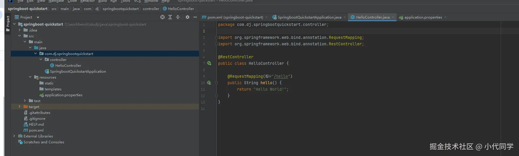The height and width of the screenshot is (156, 519).
Task: Close the pom.xml editor tab
Action: tap(266, 17)
